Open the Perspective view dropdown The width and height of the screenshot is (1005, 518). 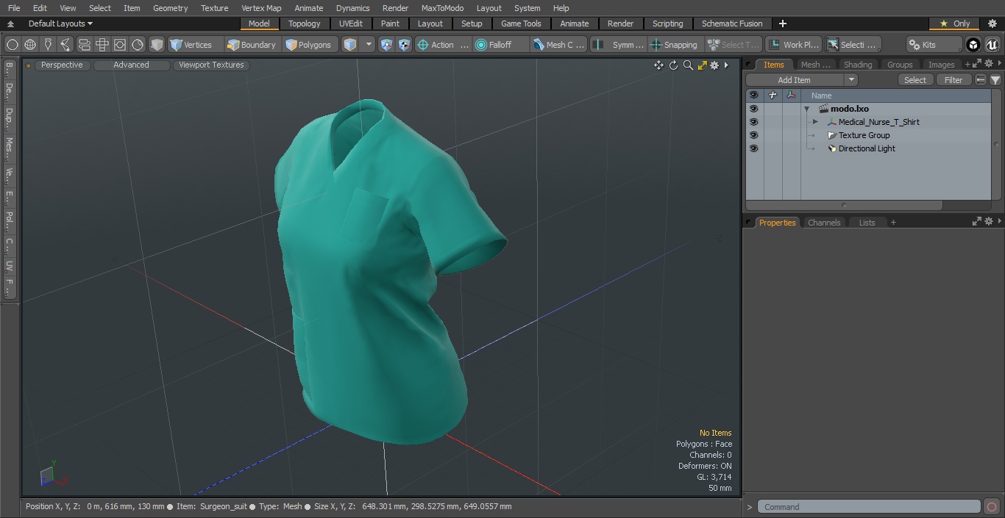[x=62, y=65]
